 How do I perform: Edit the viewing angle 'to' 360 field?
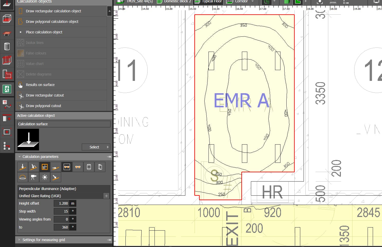click(x=61, y=227)
